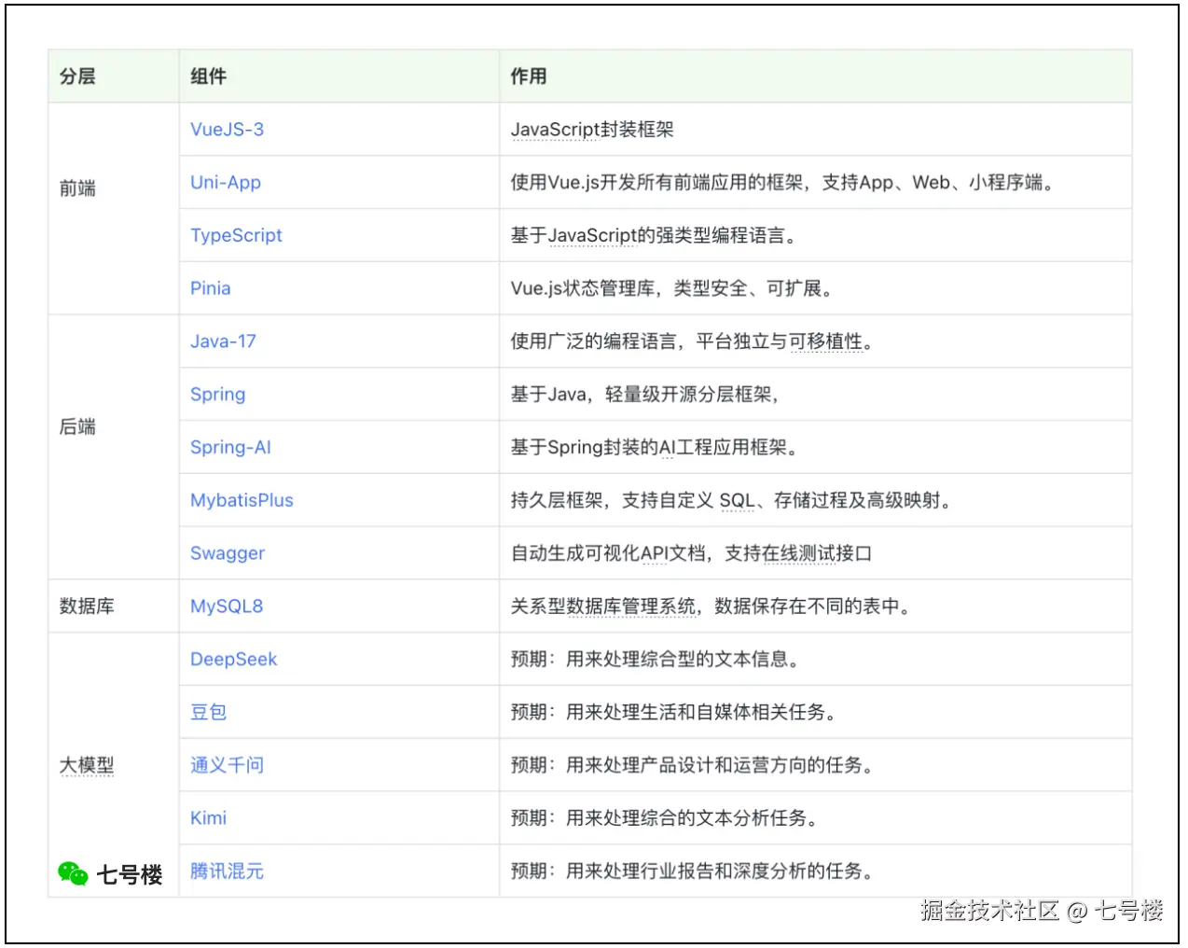The height and width of the screenshot is (948, 1188).
Task: Click 用来处理行业报告和深度分析的任务 text
Action: [720, 871]
